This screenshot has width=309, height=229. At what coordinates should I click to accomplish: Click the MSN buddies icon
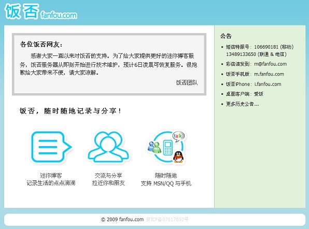click(x=154, y=147)
